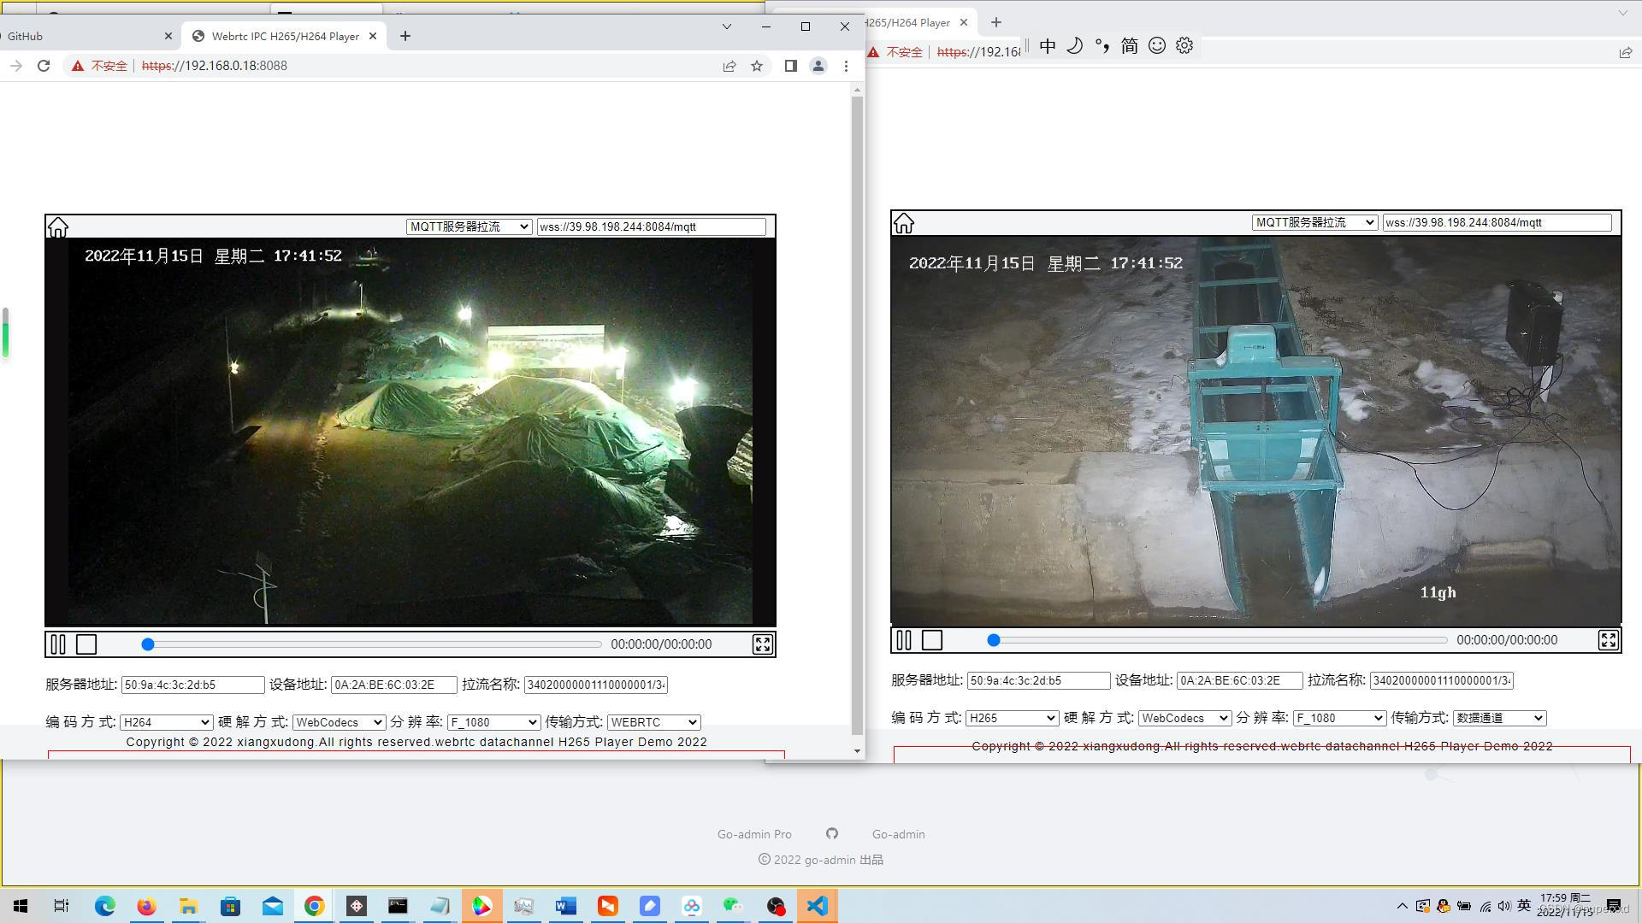Click the home icon in right player
1642x923 pixels.
click(903, 223)
